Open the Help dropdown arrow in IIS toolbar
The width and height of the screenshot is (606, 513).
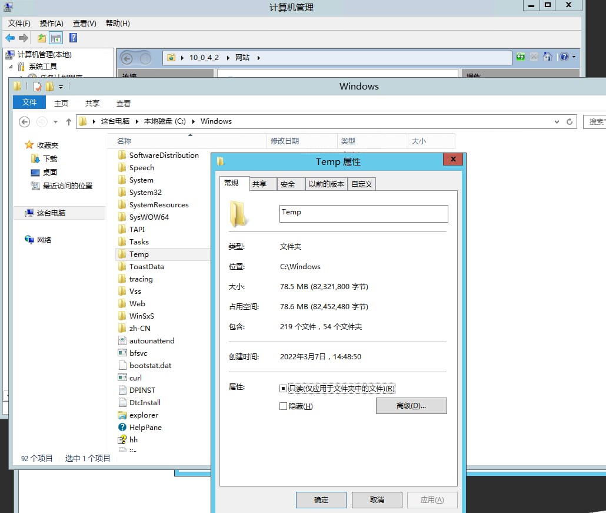tap(575, 57)
